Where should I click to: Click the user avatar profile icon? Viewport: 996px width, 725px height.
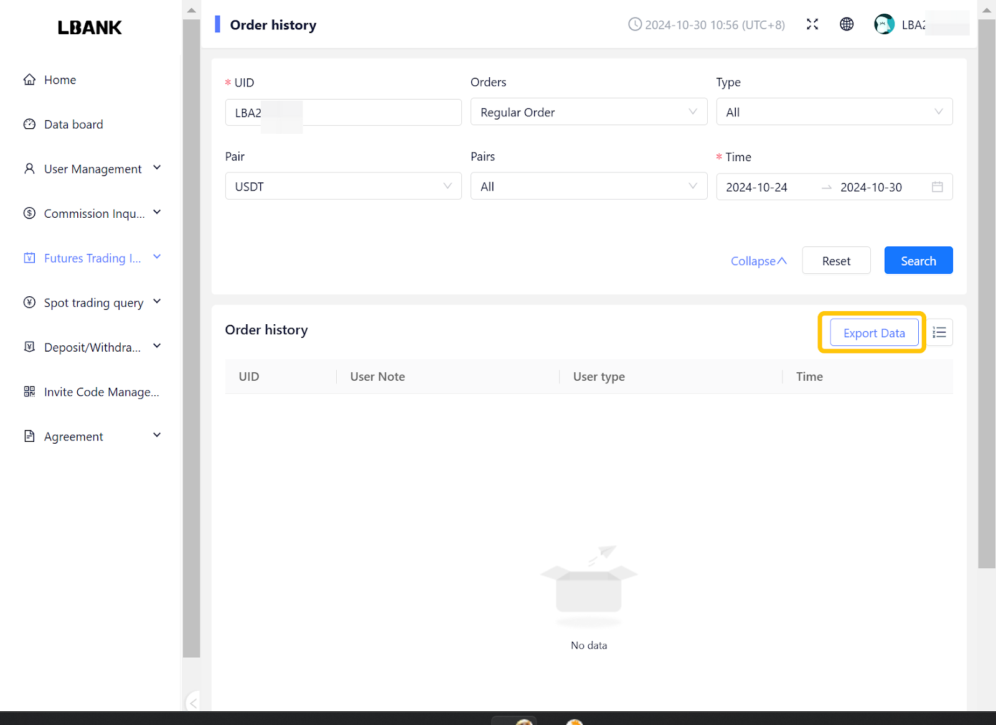tap(884, 24)
